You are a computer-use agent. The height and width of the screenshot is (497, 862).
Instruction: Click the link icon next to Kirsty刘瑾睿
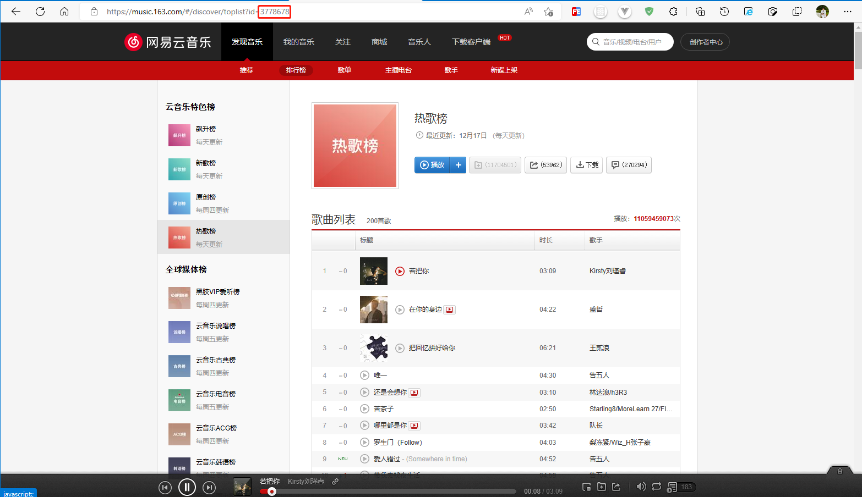coord(335,482)
